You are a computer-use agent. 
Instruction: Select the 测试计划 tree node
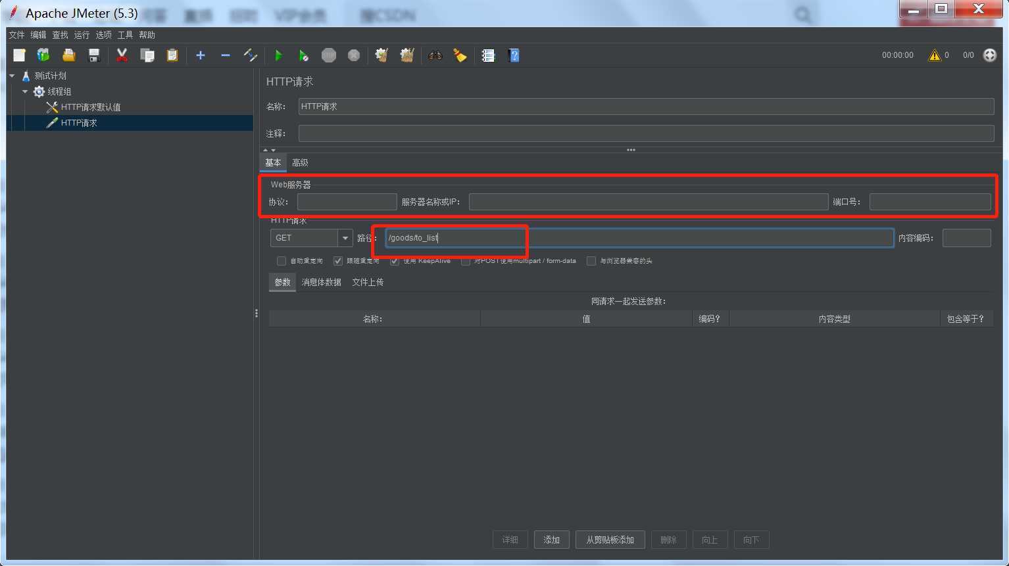(50, 76)
